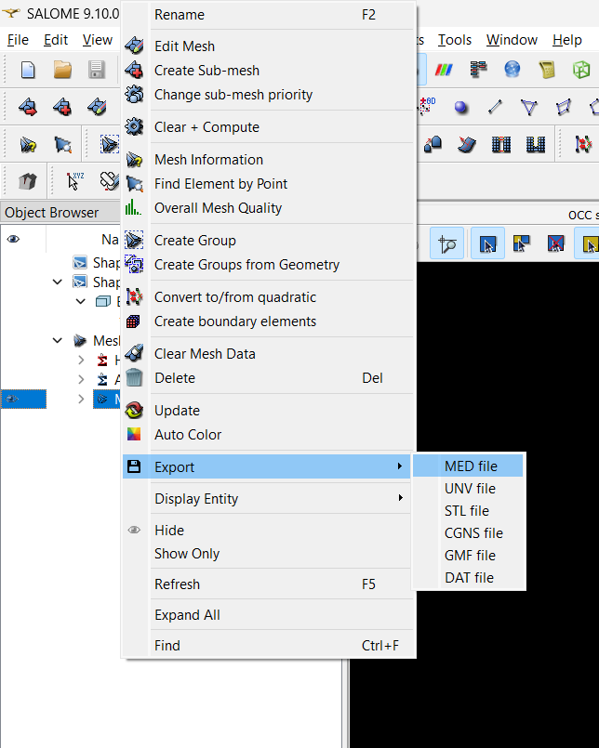599x748 pixels.
Task: Choose GMF file export option
Action: point(468,555)
